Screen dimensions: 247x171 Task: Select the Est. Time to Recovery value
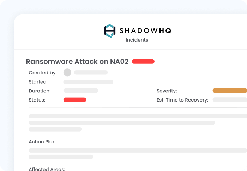click(230, 100)
